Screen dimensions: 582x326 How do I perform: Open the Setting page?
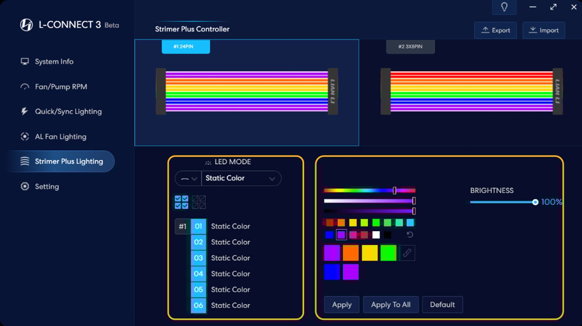click(x=39, y=186)
